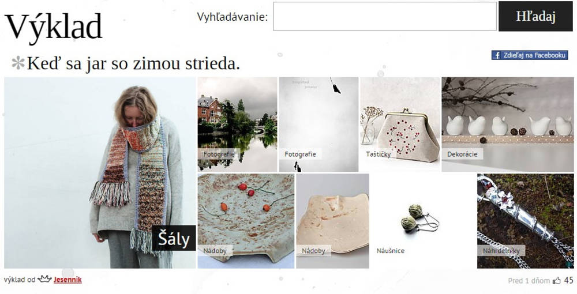Open the Náušnice earrings thumbnail
577x294 pixels.
point(423,221)
